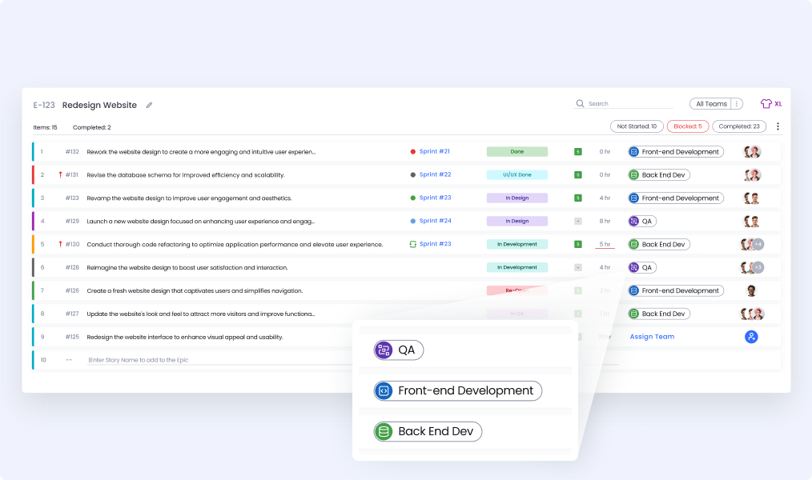Toggle the Completed: 23 filter chip

(x=739, y=126)
